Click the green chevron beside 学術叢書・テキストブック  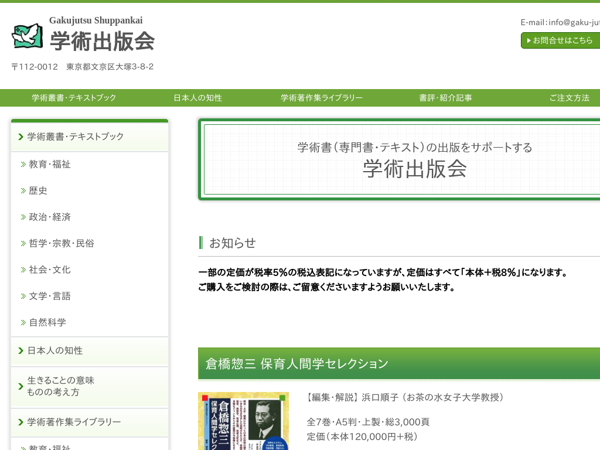pyautogui.click(x=21, y=137)
